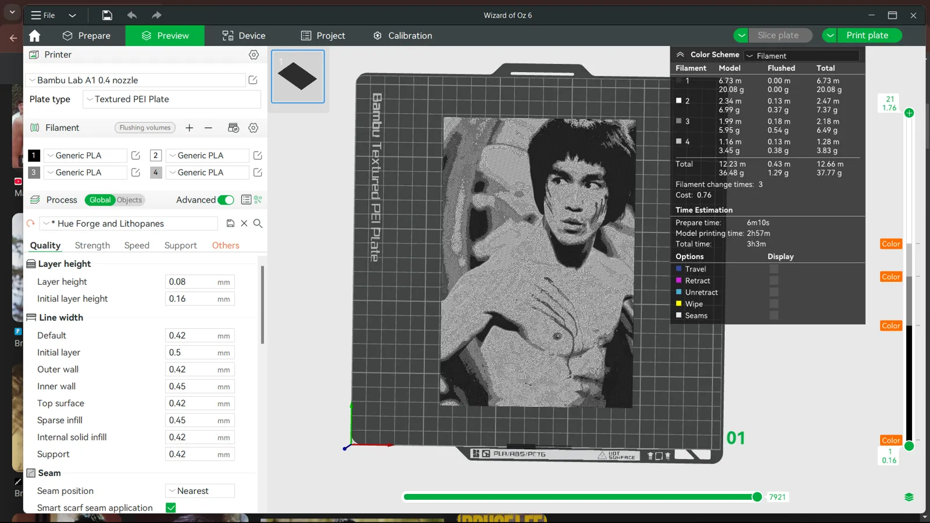930x523 pixels.
Task: Toggle the Advanced mode switch
Action: point(226,200)
